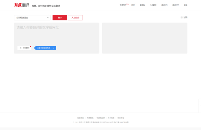
Task: Open 翻译机 in the top navigation
Action: [142, 5]
